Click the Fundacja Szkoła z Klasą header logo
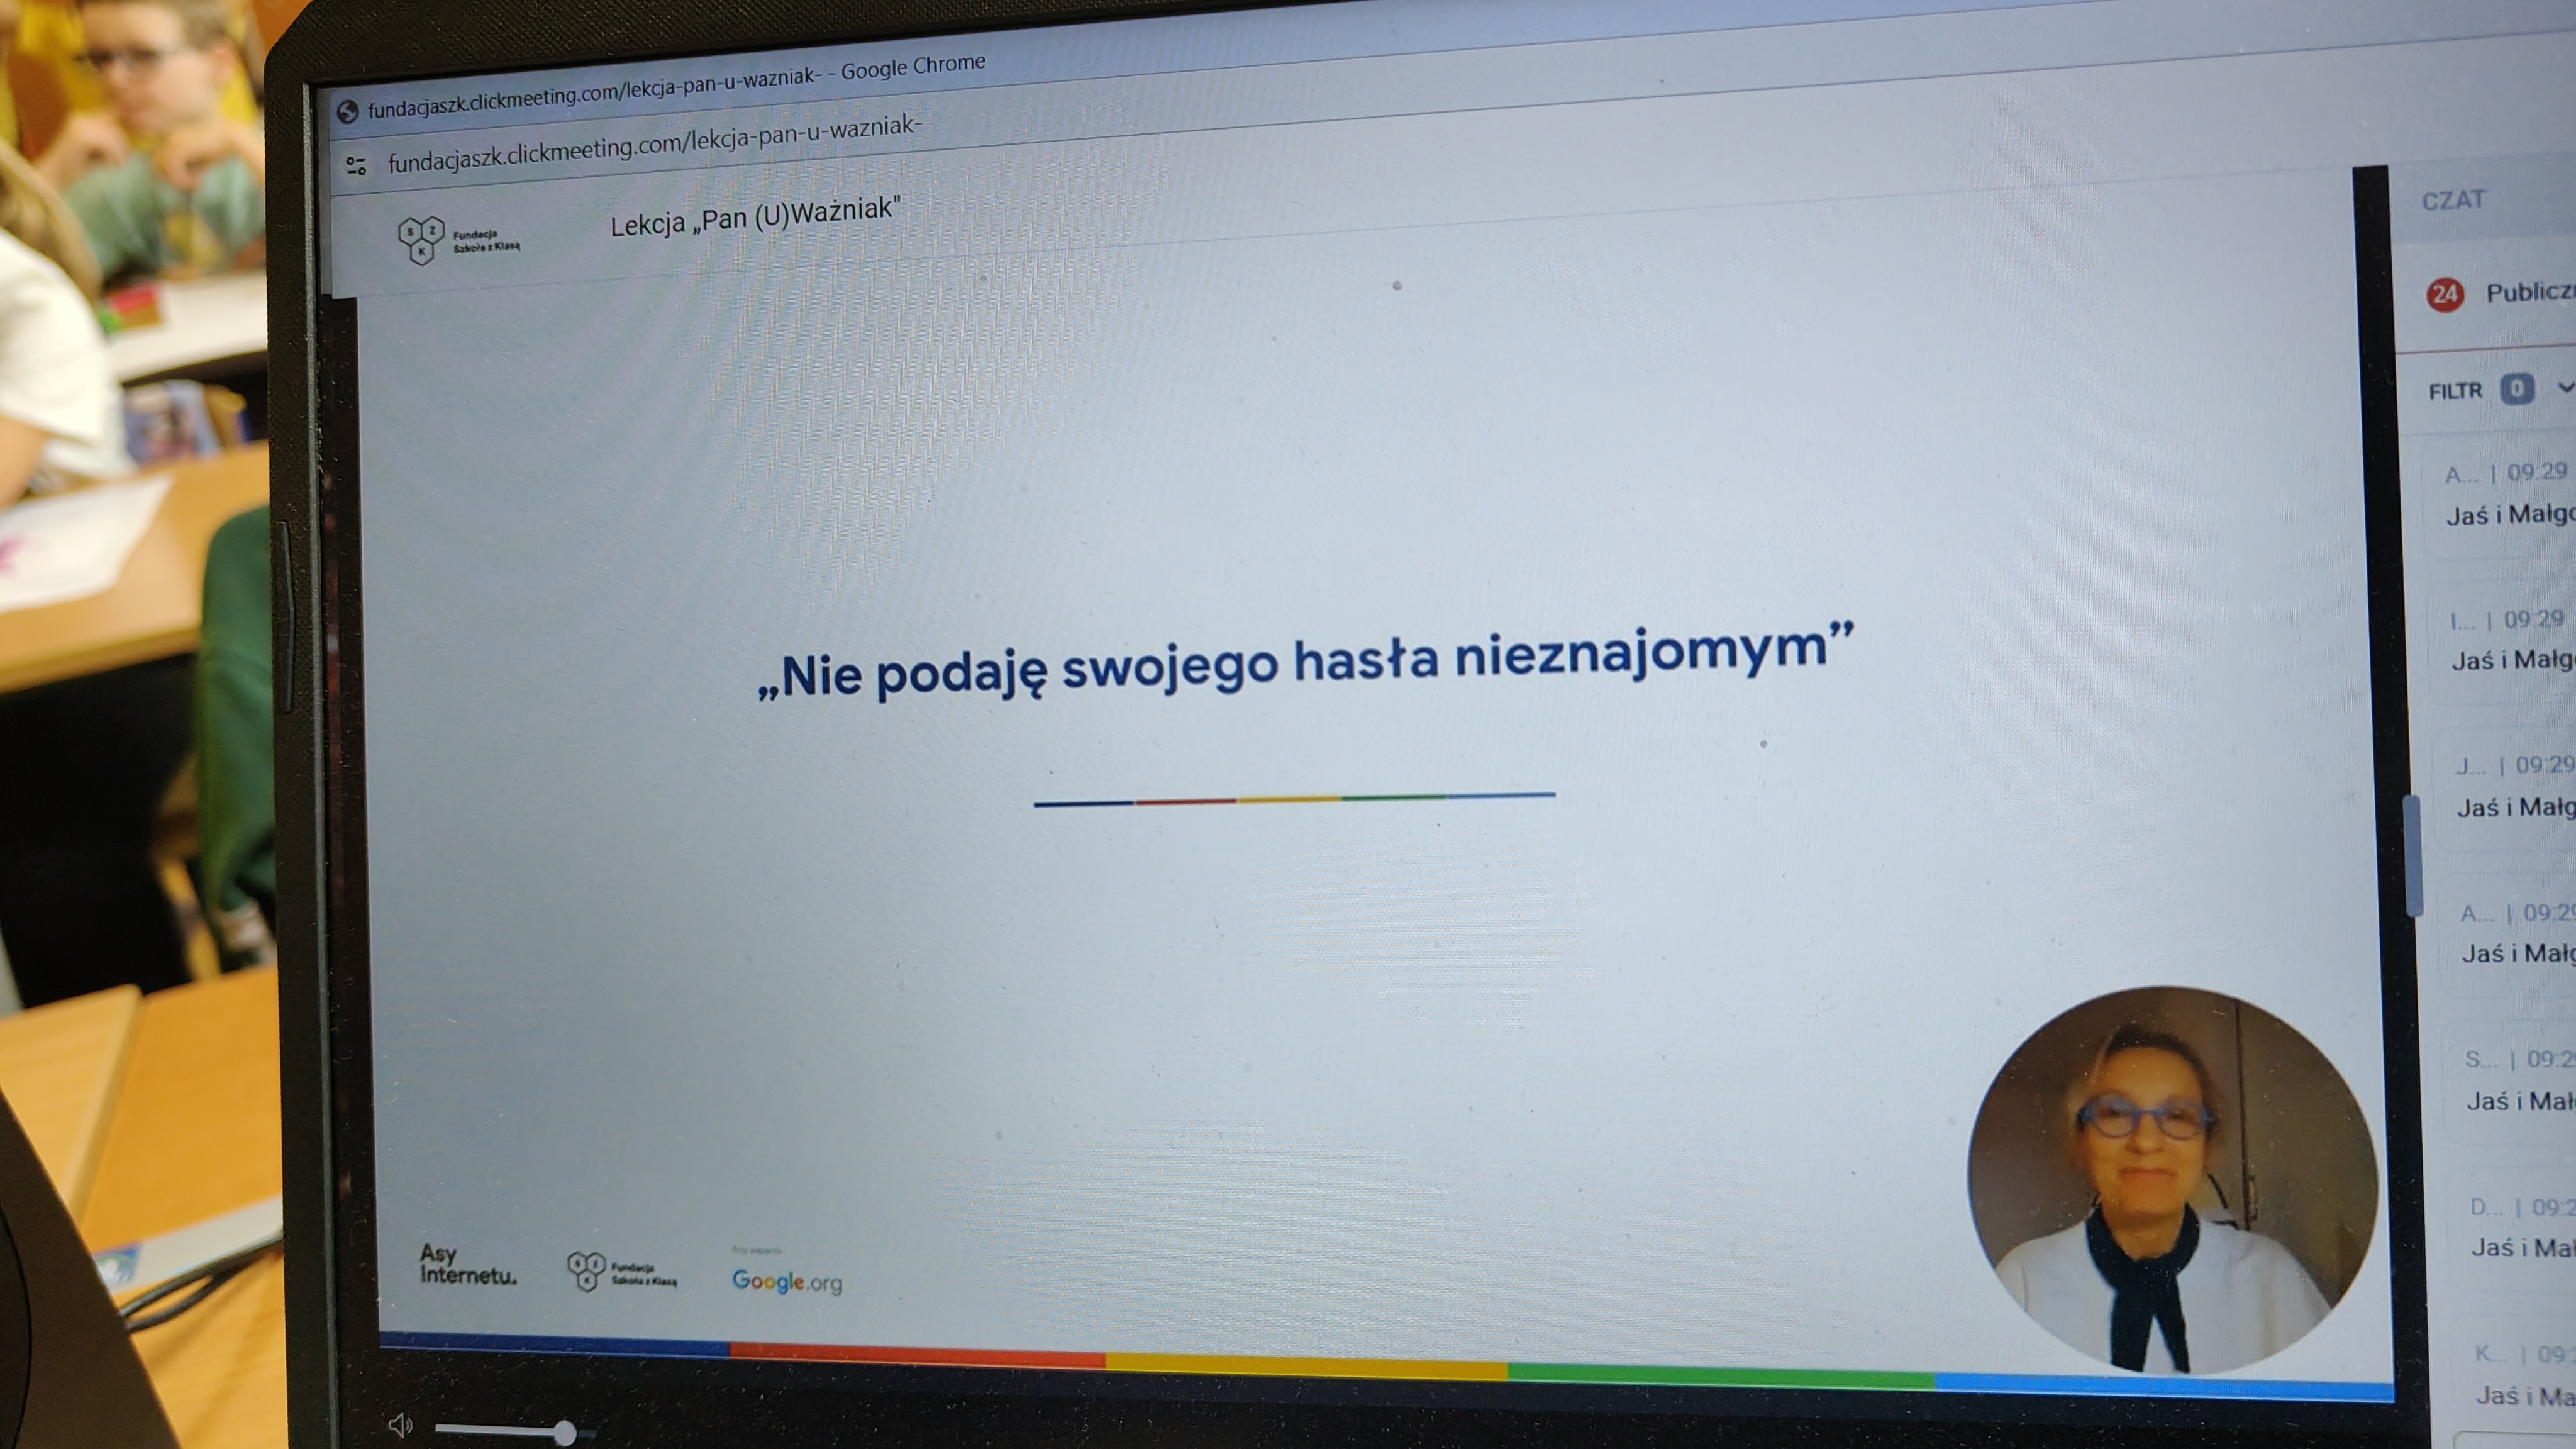2576x1449 pixels. pos(459,240)
